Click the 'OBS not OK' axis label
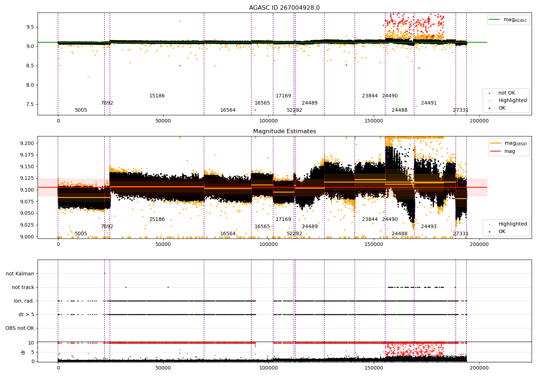 pos(20,328)
